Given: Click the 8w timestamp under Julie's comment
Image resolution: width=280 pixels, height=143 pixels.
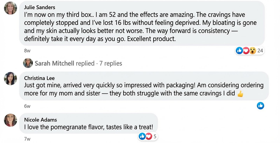Looking at the screenshot, I should (27, 51).
